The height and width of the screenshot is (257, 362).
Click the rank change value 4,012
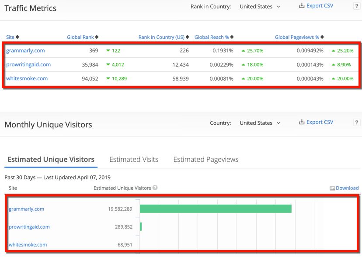click(x=118, y=65)
